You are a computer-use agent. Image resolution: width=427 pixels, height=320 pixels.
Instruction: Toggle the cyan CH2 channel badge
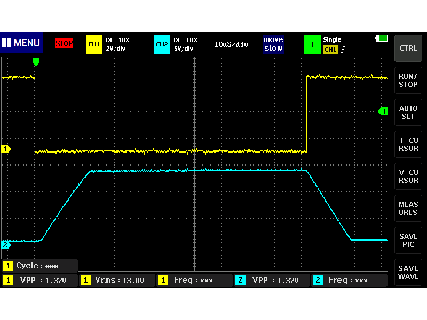coord(162,44)
